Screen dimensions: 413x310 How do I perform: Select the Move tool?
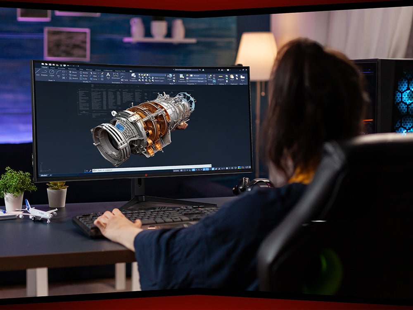[73, 72]
